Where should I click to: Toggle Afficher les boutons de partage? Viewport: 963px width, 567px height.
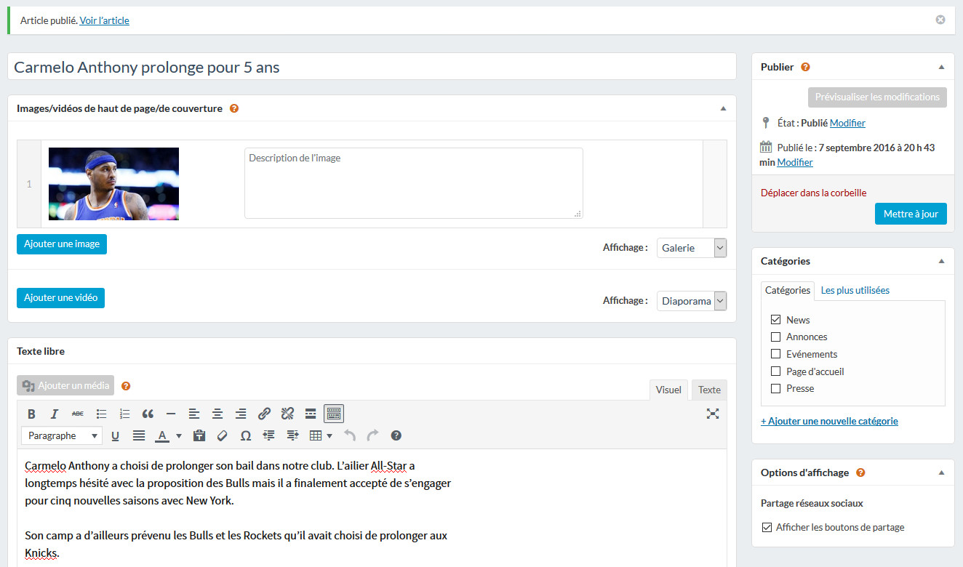pyautogui.click(x=766, y=527)
